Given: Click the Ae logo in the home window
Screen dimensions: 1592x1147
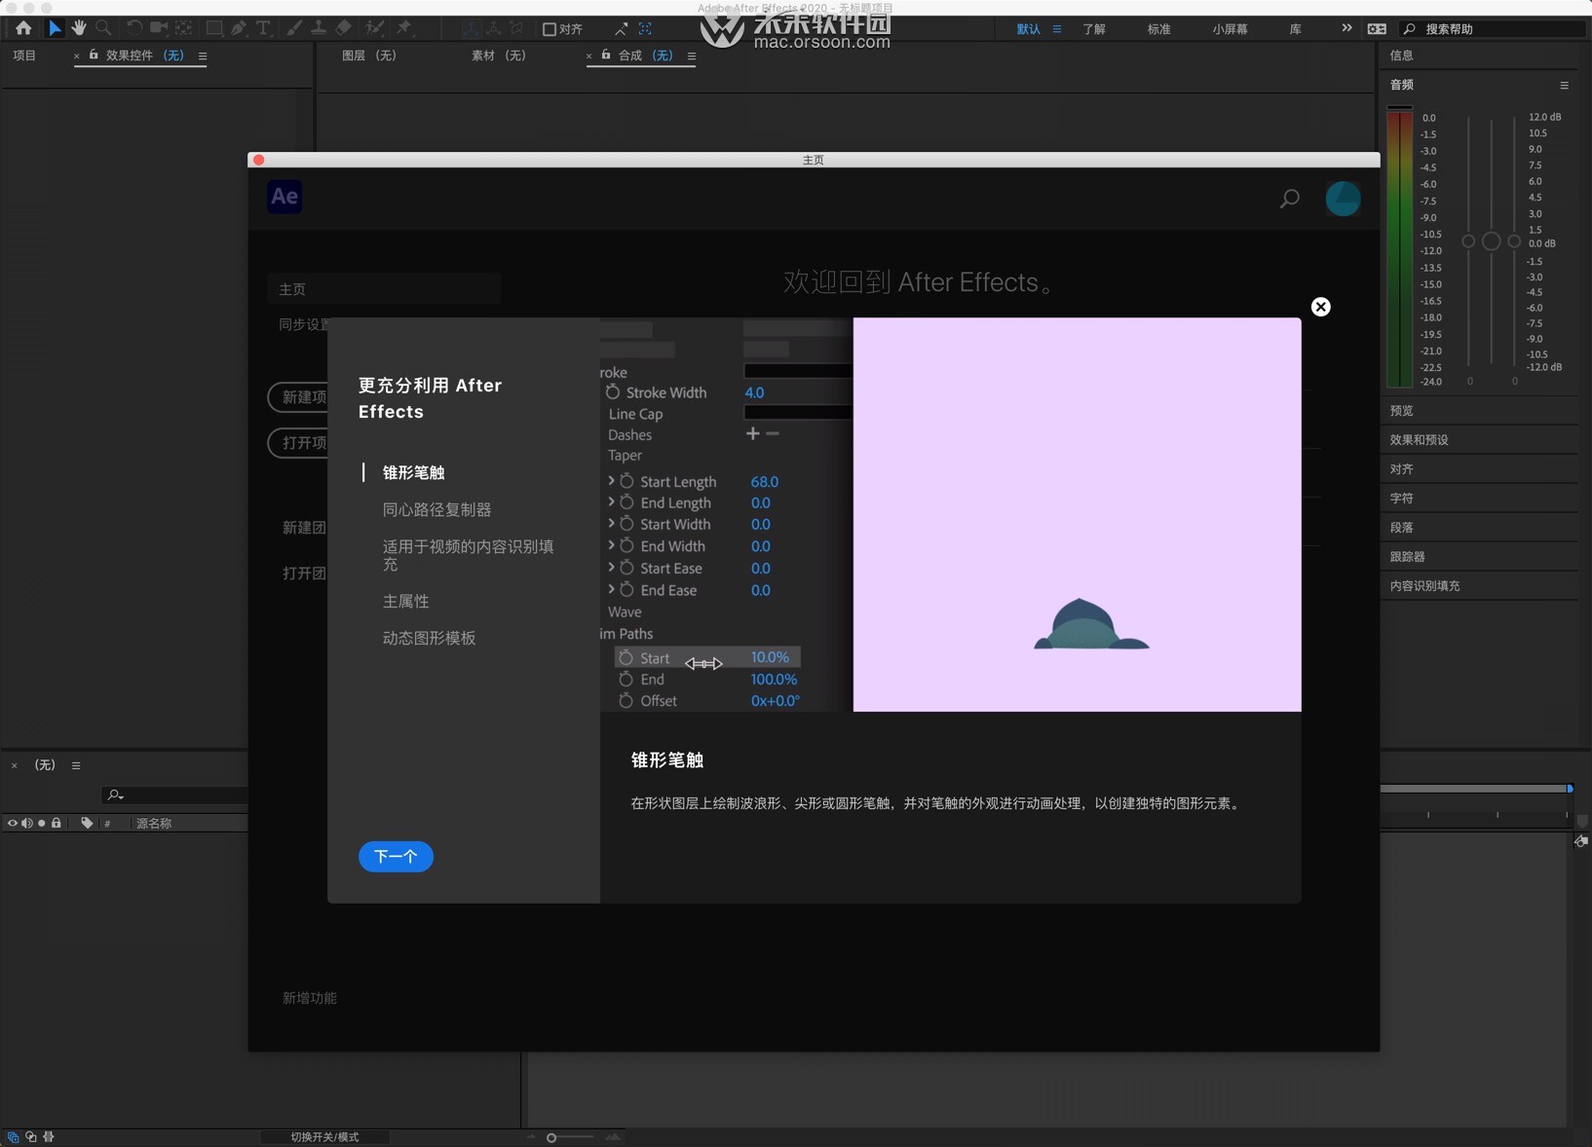Looking at the screenshot, I should [x=284, y=197].
